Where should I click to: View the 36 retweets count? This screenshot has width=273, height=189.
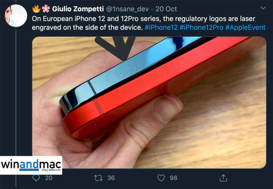pyautogui.click(x=111, y=178)
